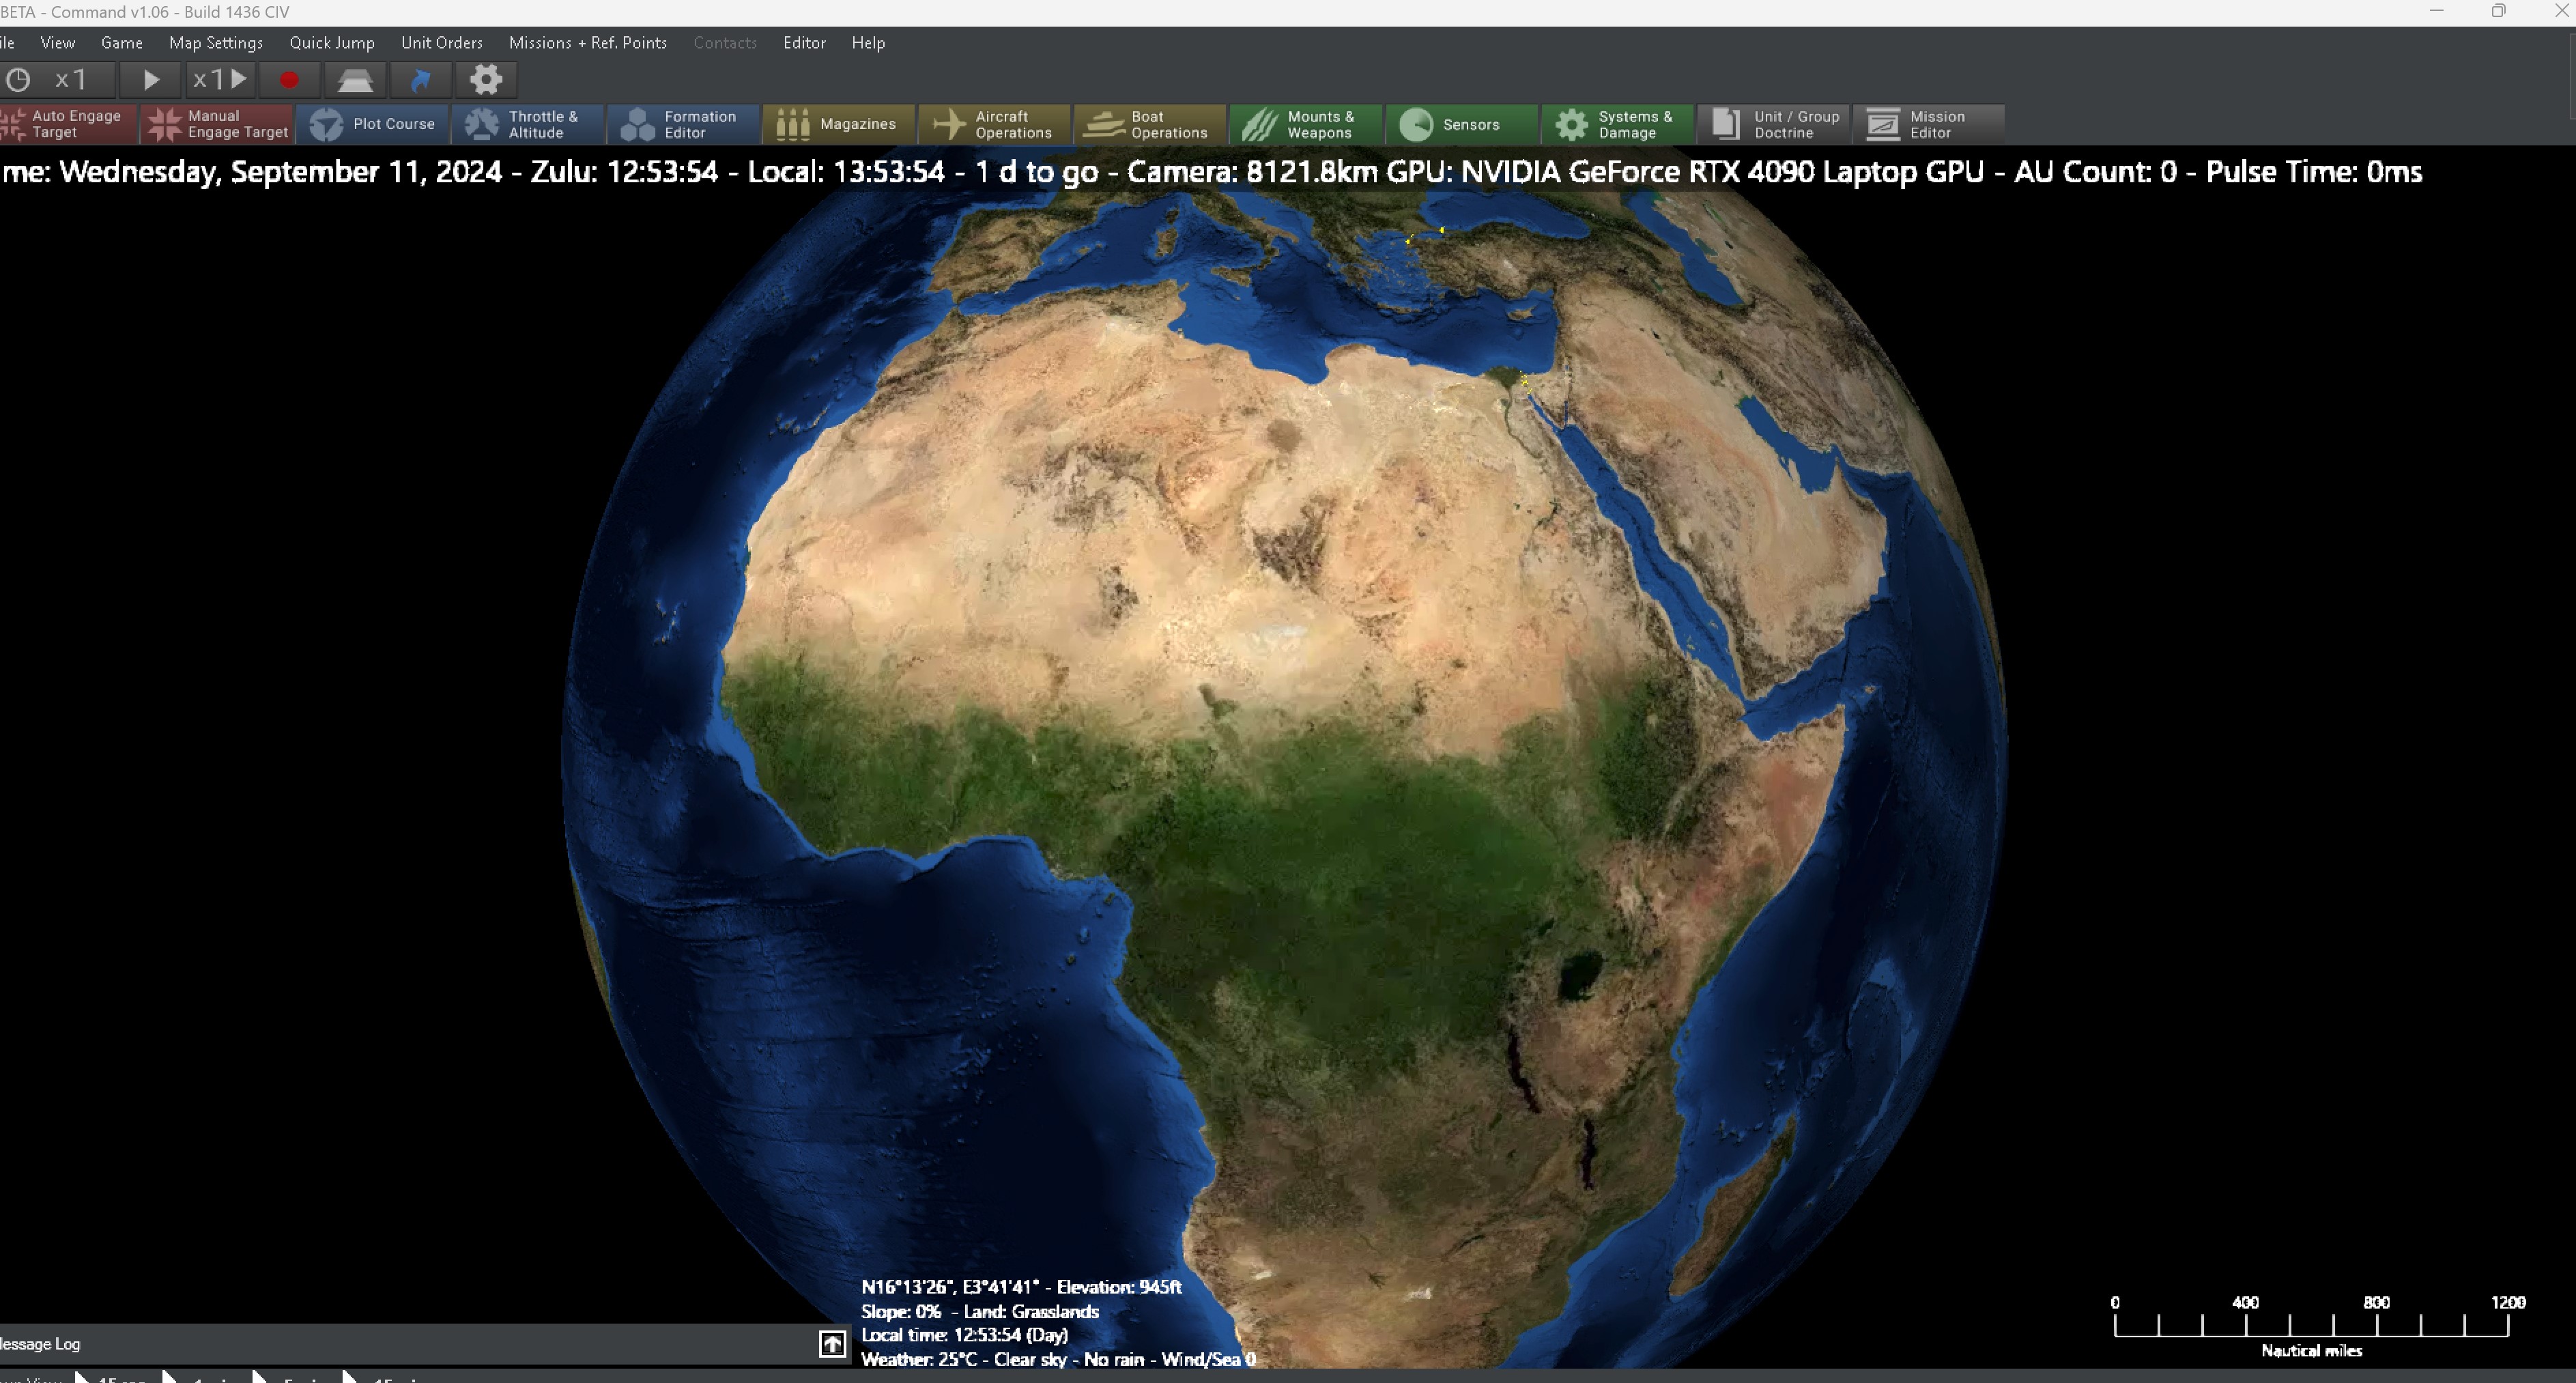Click the map layers stack icon

click(x=355, y=80)
